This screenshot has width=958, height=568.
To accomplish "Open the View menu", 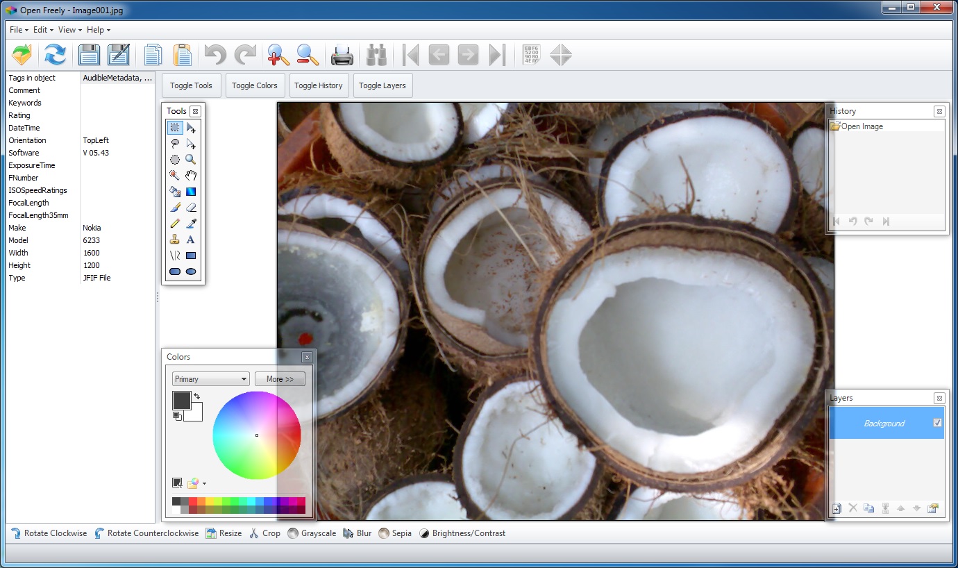I will [69, 30].
